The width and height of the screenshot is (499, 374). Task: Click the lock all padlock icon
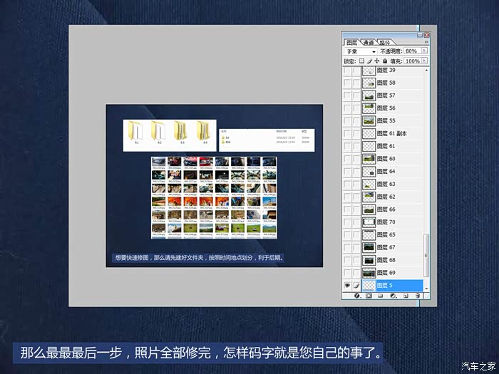point(384,61)
